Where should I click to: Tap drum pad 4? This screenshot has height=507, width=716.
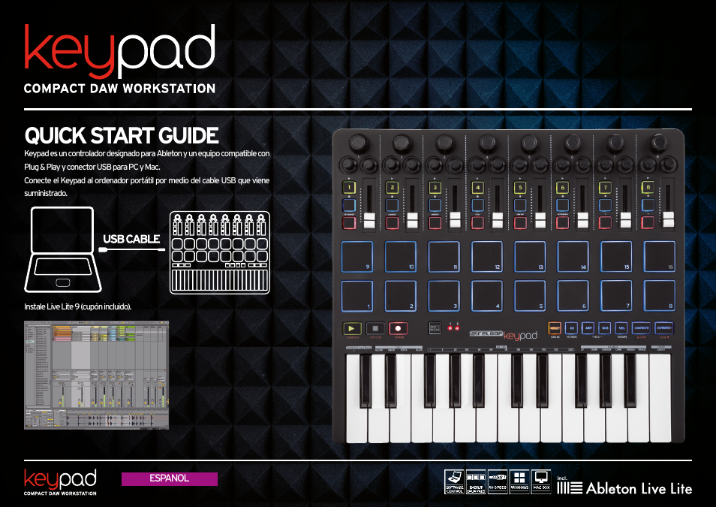click(487, 296)
